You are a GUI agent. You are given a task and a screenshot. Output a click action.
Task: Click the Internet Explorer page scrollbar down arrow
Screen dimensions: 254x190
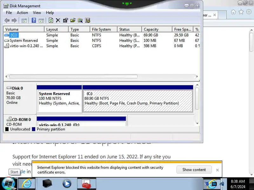pyautogui.click(x=251, y=175)
